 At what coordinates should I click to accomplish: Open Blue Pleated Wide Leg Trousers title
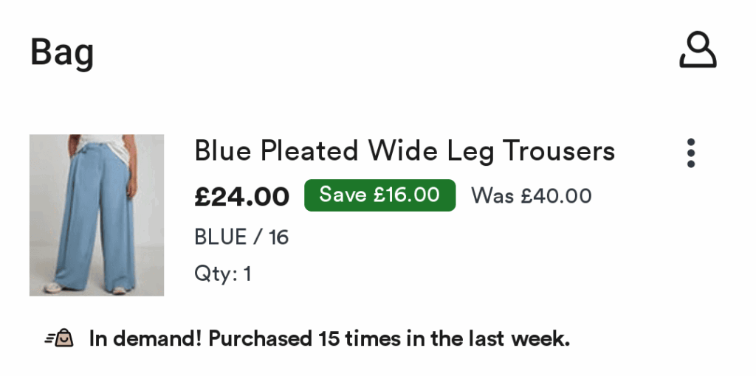tap(405, 151)
